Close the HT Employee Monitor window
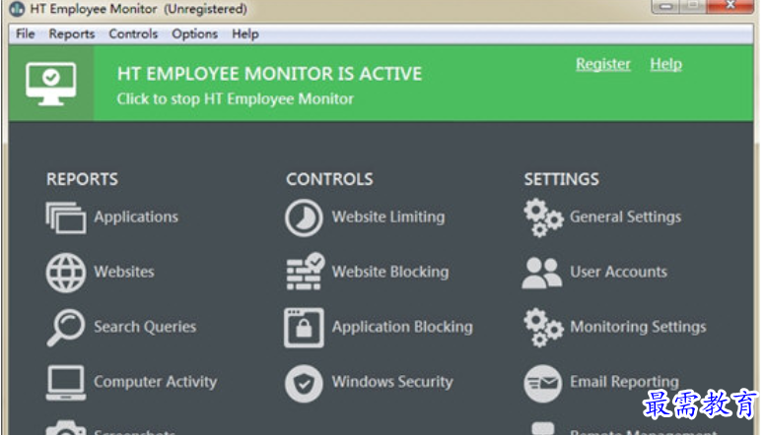Screen dimensions: 765x435 point(730,6)
